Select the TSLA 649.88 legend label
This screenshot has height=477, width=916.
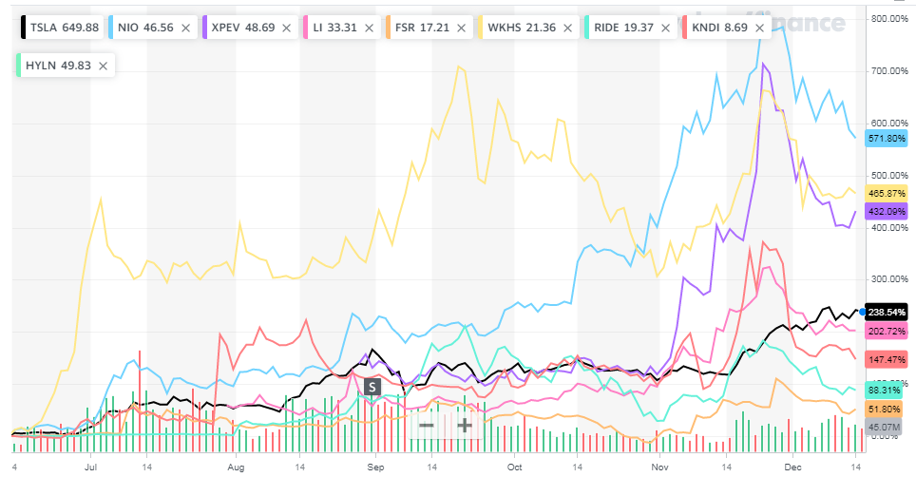point(65,28)
